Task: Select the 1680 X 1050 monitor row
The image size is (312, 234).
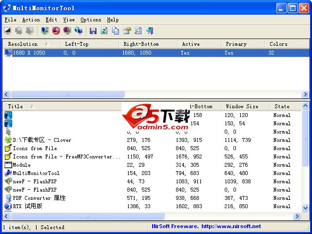Action: click(x=156, y=53)
